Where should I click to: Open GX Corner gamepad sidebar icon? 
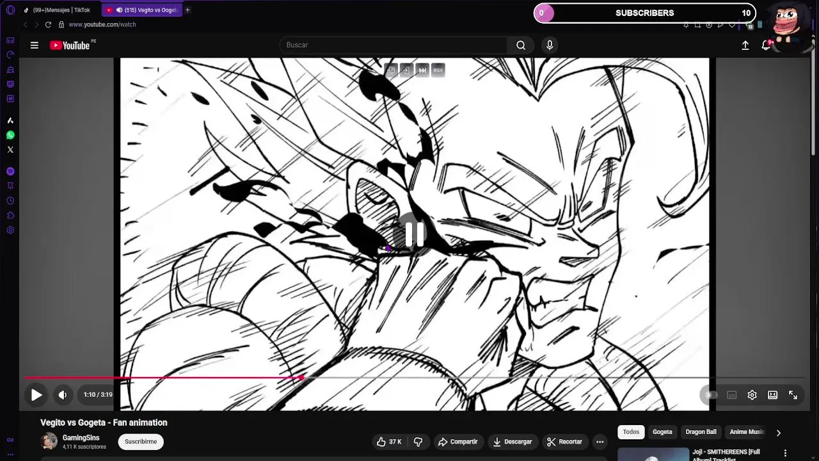pos(10,40)
